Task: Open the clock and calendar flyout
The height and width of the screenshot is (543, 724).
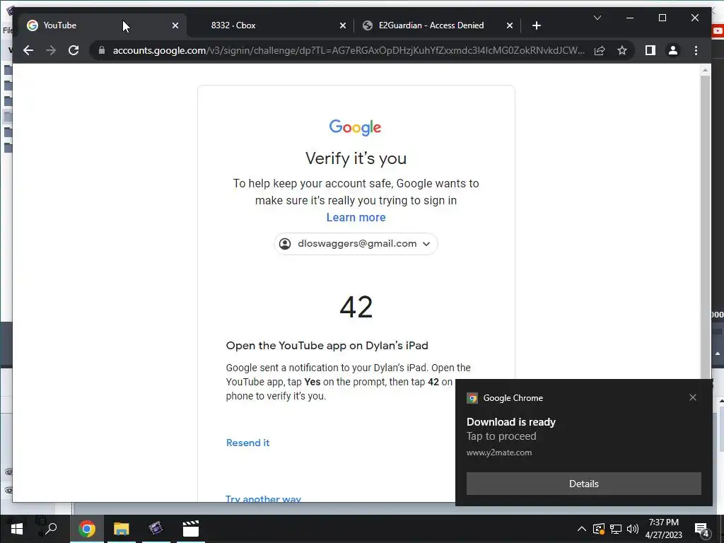Action: point(663,529)
